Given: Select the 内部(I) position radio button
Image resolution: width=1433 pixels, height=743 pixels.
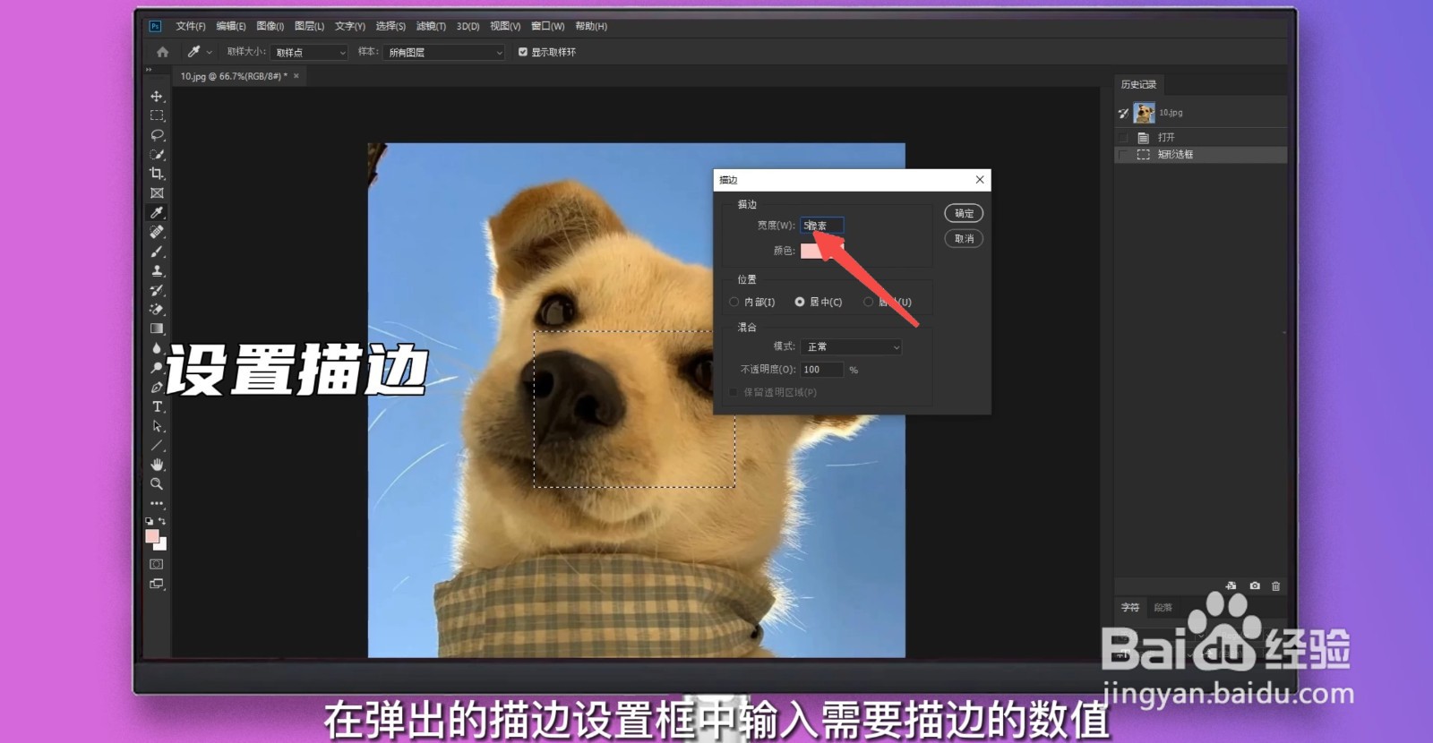Looking at the screenshot, I should point(734,302).
